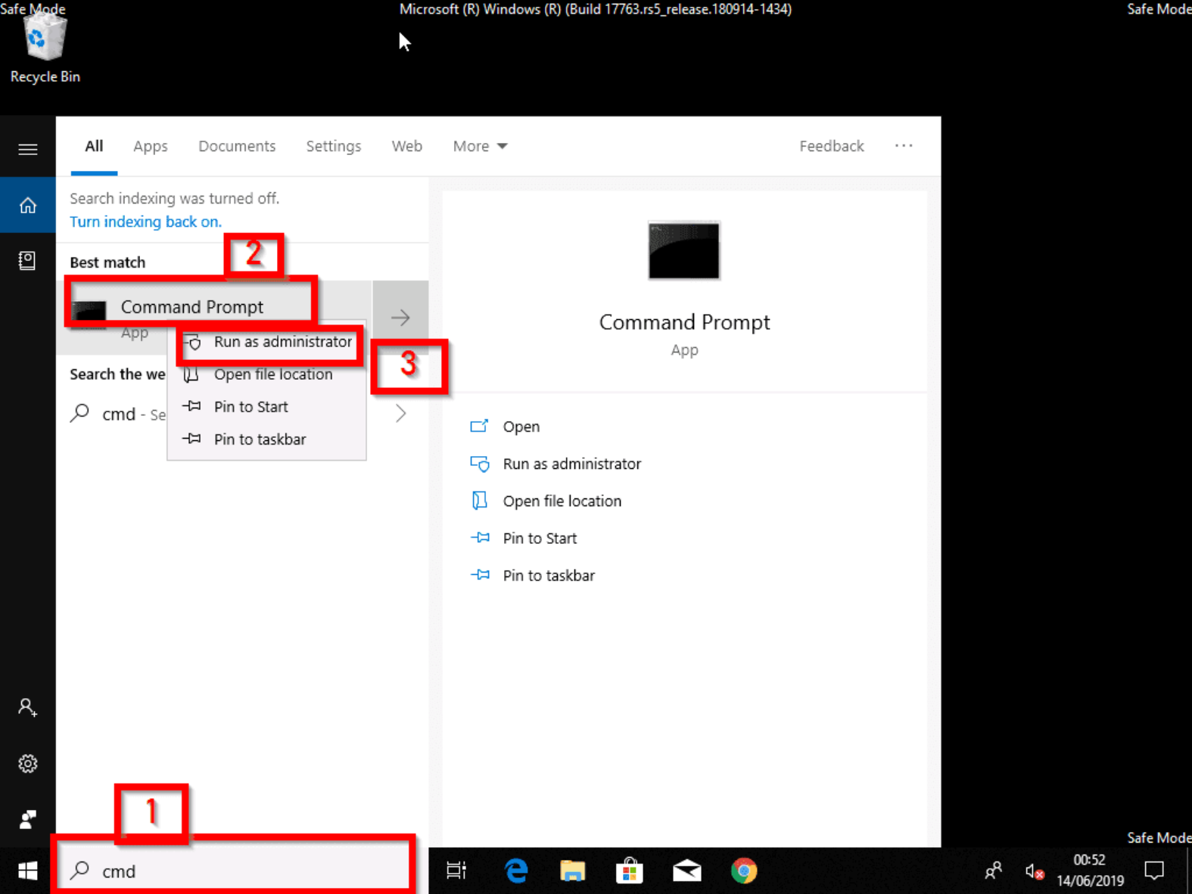The width and height of the screenshot is (1192, 894).
Task: Click Pin to taskbar in preview pane
Action: (549, 576)
